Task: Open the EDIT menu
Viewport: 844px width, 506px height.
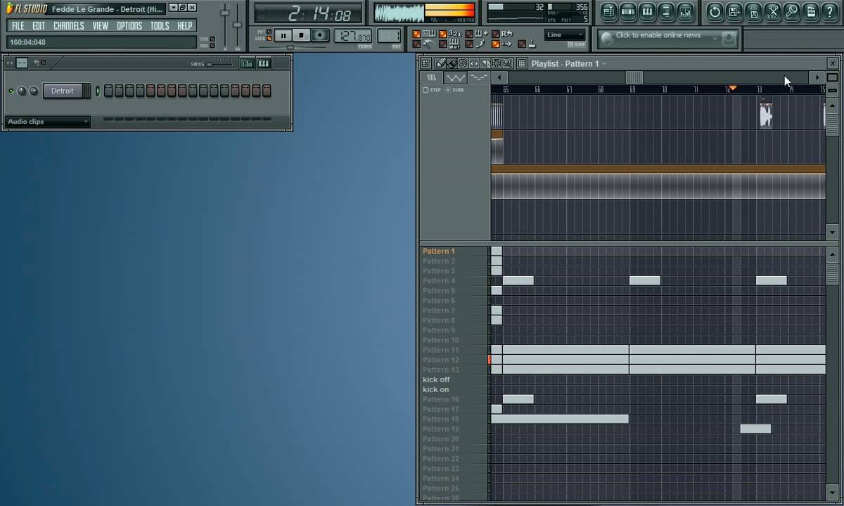Action: 39,25
